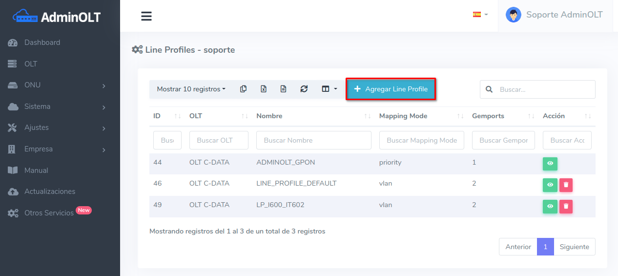View LP_I600_IT602 profile via eye icon
This screenshot has height=276, width=618.
(x=550, y=207)
